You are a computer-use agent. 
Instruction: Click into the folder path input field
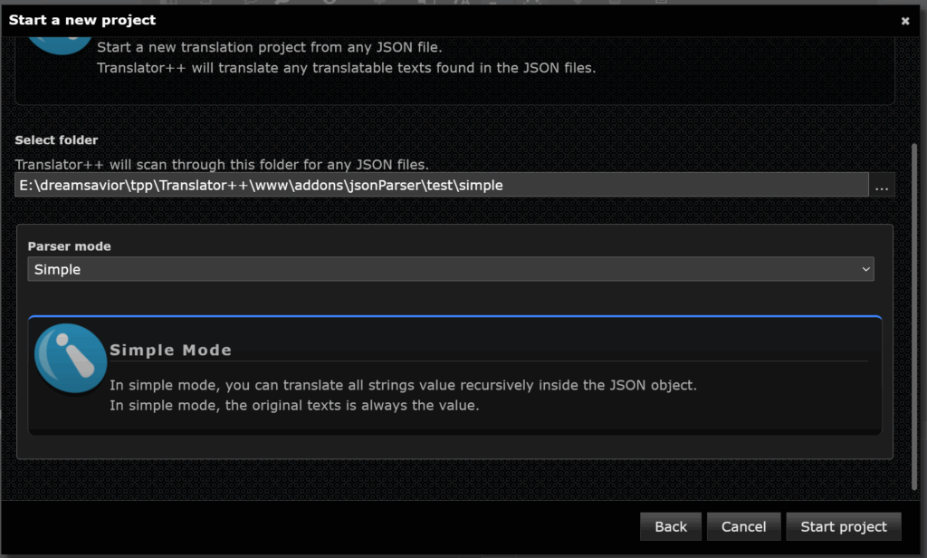[x=441, y=185]
